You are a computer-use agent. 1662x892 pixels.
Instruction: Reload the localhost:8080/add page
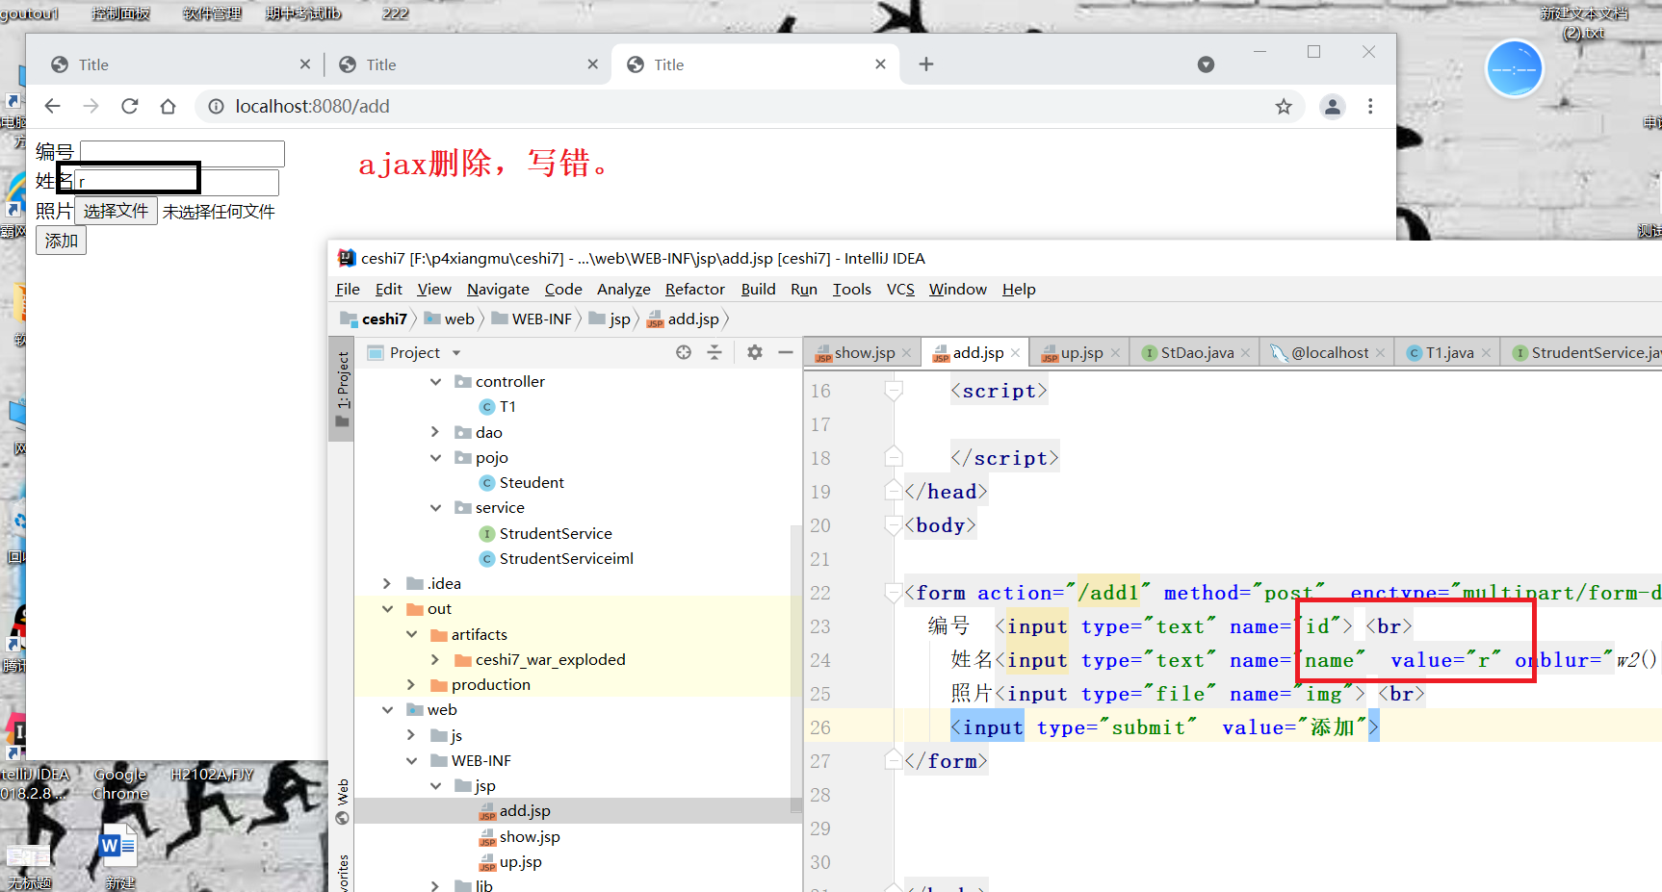130,106
